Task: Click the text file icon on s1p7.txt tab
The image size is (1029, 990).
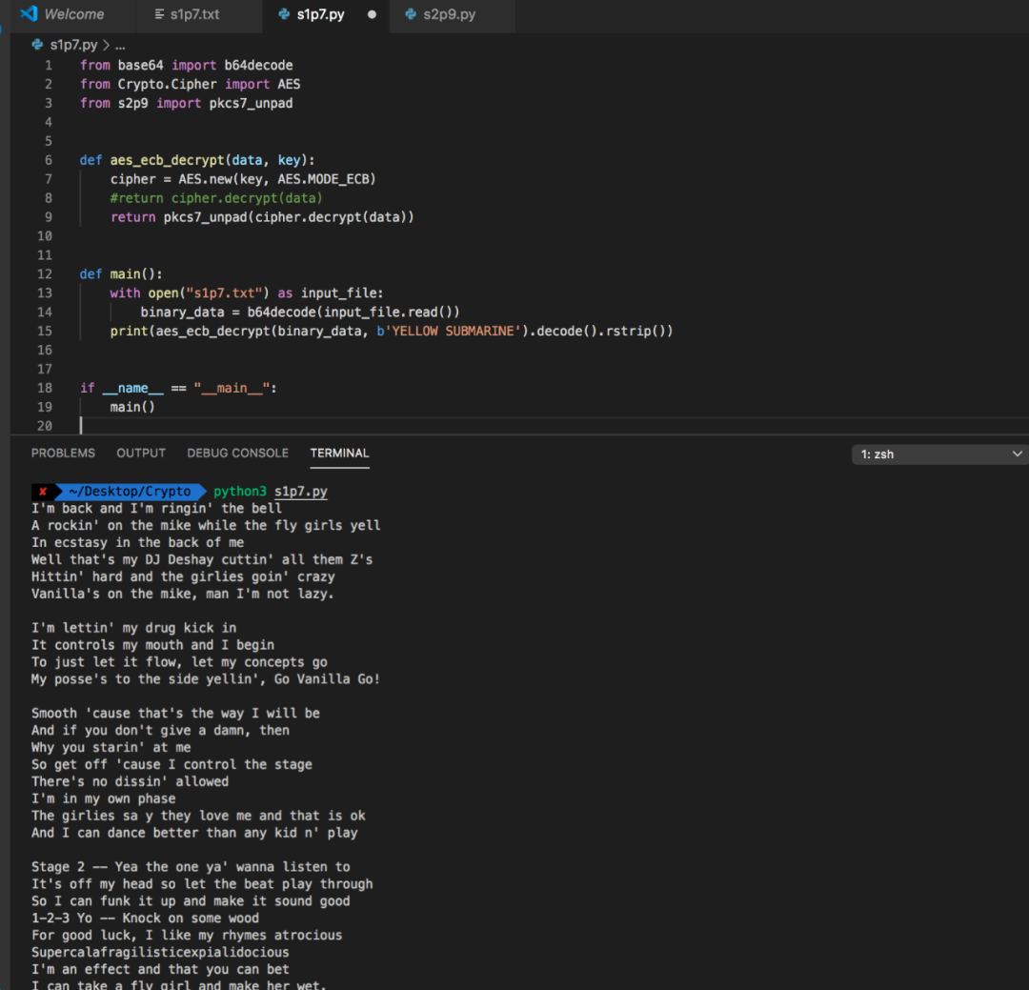Action: (159, 14)
